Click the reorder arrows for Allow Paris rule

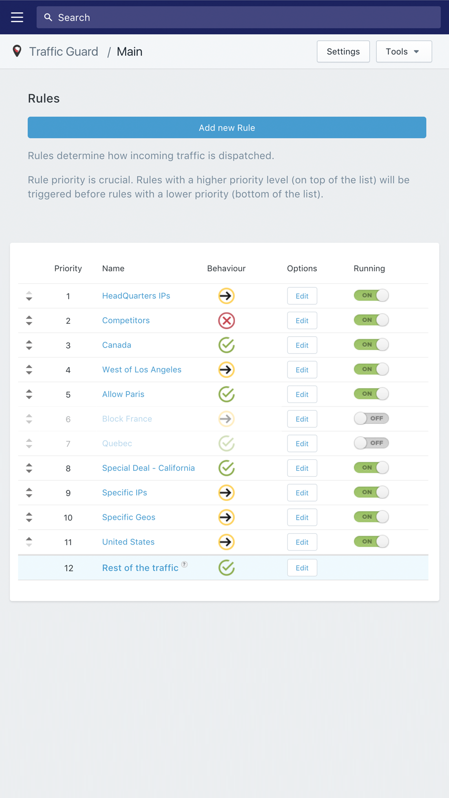point(29,395)
